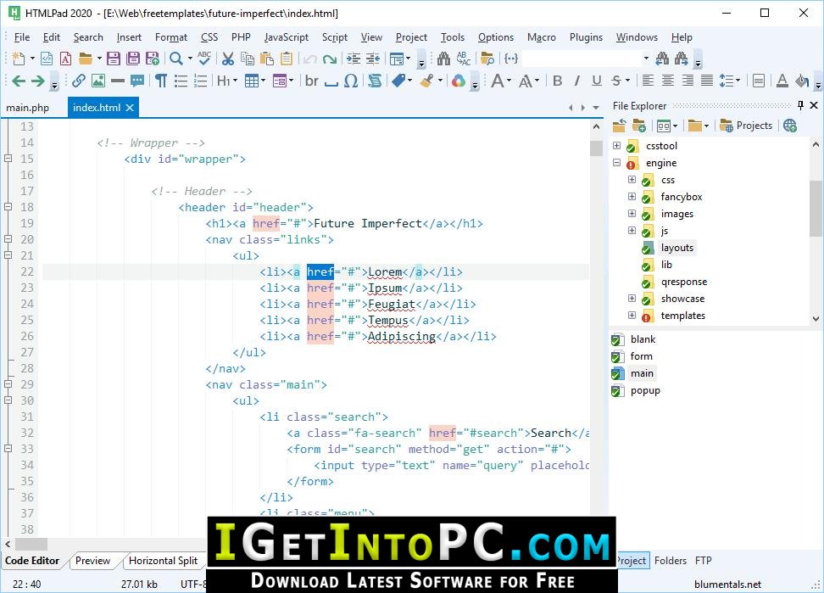
Task: Click the scissors Cut icon
Action: pyautogui.click(x=227, y=59)
